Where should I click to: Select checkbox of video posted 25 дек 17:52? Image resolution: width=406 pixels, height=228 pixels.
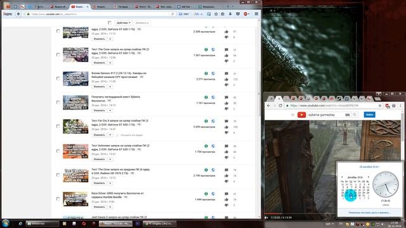pos(58,31)
